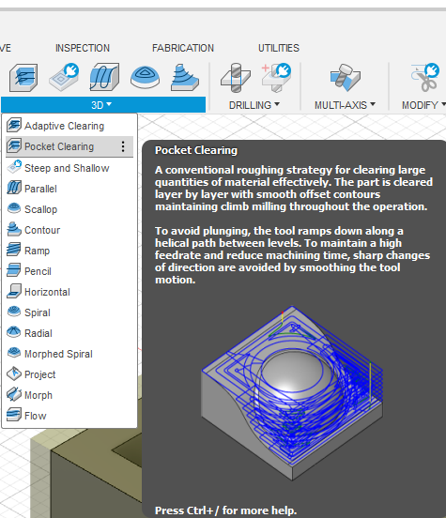Expand the DRILLING dropdown
Image resolution: width=446 pixels, height=518 pixels.
[254, 105]
